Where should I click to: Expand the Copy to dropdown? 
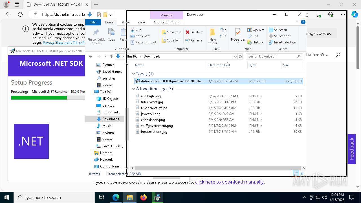180,40
